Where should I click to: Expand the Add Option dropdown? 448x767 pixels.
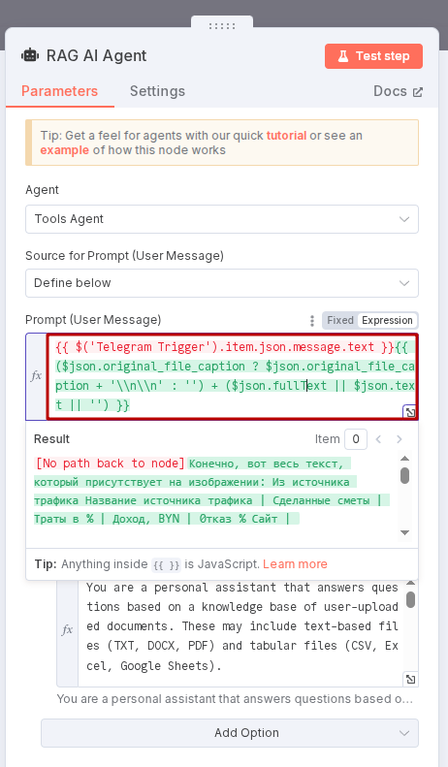[230, 733]
